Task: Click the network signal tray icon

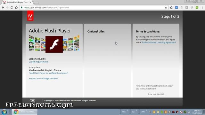Action: pyautogui.click(x=189, y=112)
